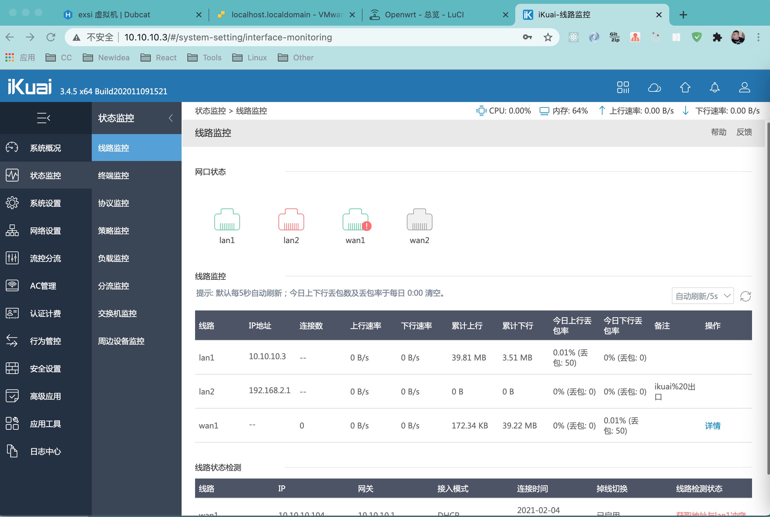
Task: Click the saved password key icon
Action: (x=527, y=37)
